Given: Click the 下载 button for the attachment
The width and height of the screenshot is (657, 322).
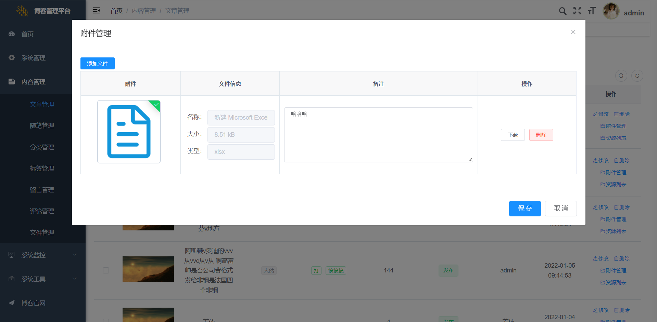Looking at the screenshot, I should point(513,135).
